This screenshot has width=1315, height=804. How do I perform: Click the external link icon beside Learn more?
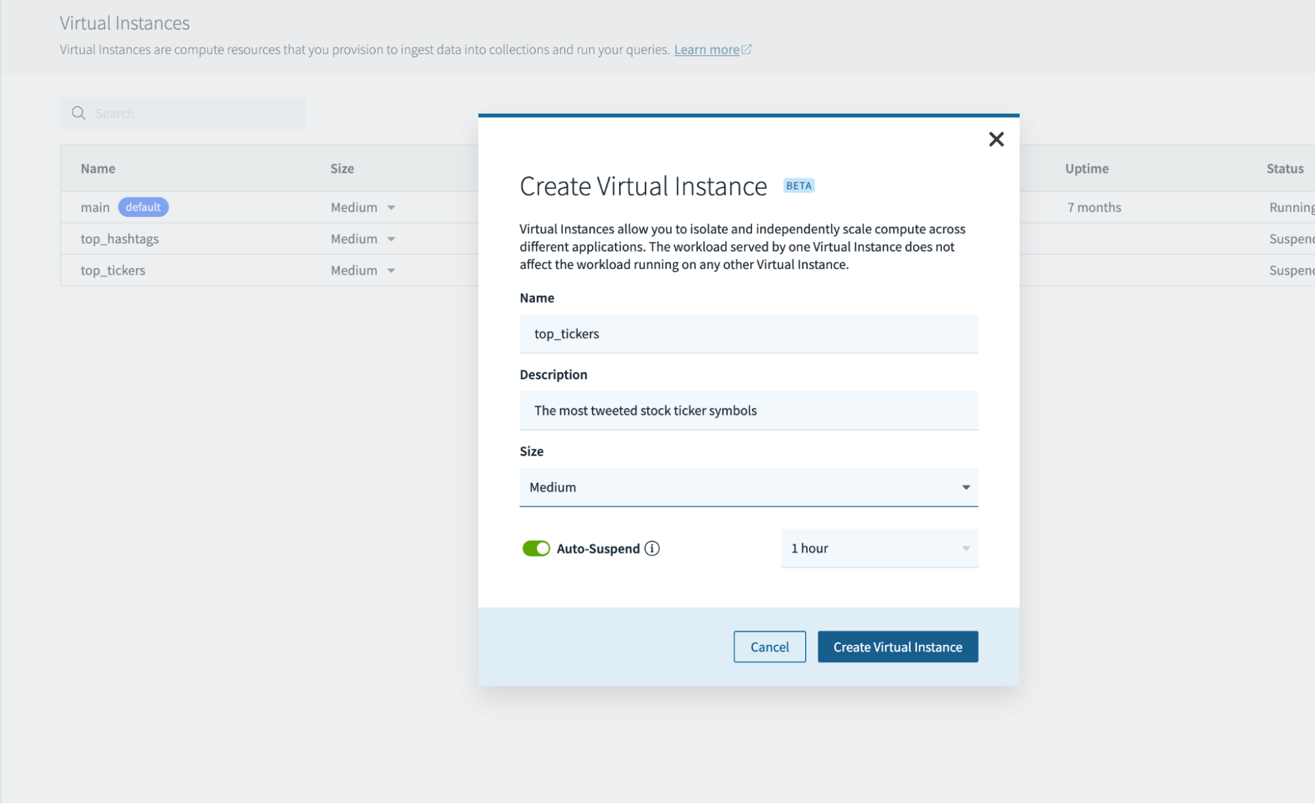747,49
